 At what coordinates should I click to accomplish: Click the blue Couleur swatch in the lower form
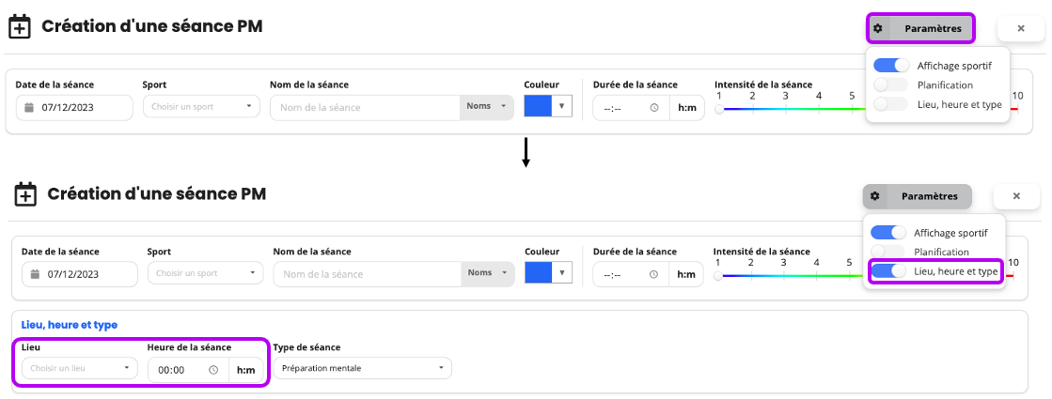[538, 273]
